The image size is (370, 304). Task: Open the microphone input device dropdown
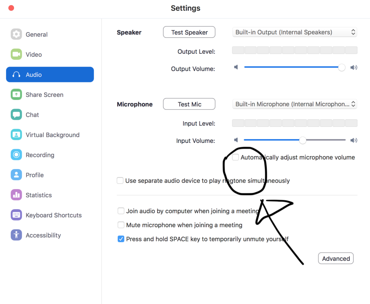(294, 104)
